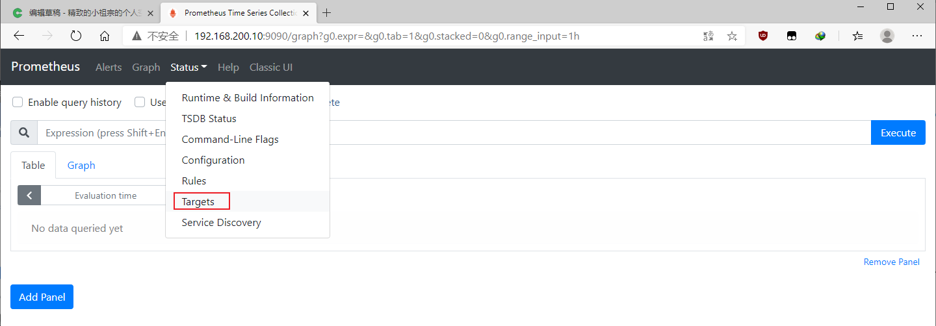This screenshot has height=326, width=936.
Task: Open Service Discovery entry
Action: 248,223
